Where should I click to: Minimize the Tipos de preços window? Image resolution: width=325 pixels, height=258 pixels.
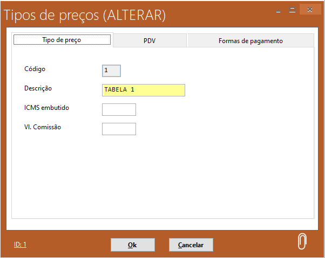(278, 10)
